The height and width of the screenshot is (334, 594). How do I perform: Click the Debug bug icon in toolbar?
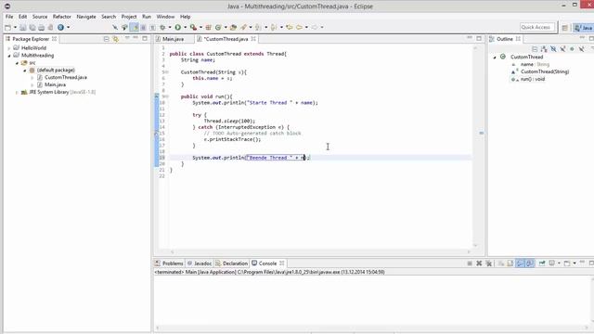(162, 27)
